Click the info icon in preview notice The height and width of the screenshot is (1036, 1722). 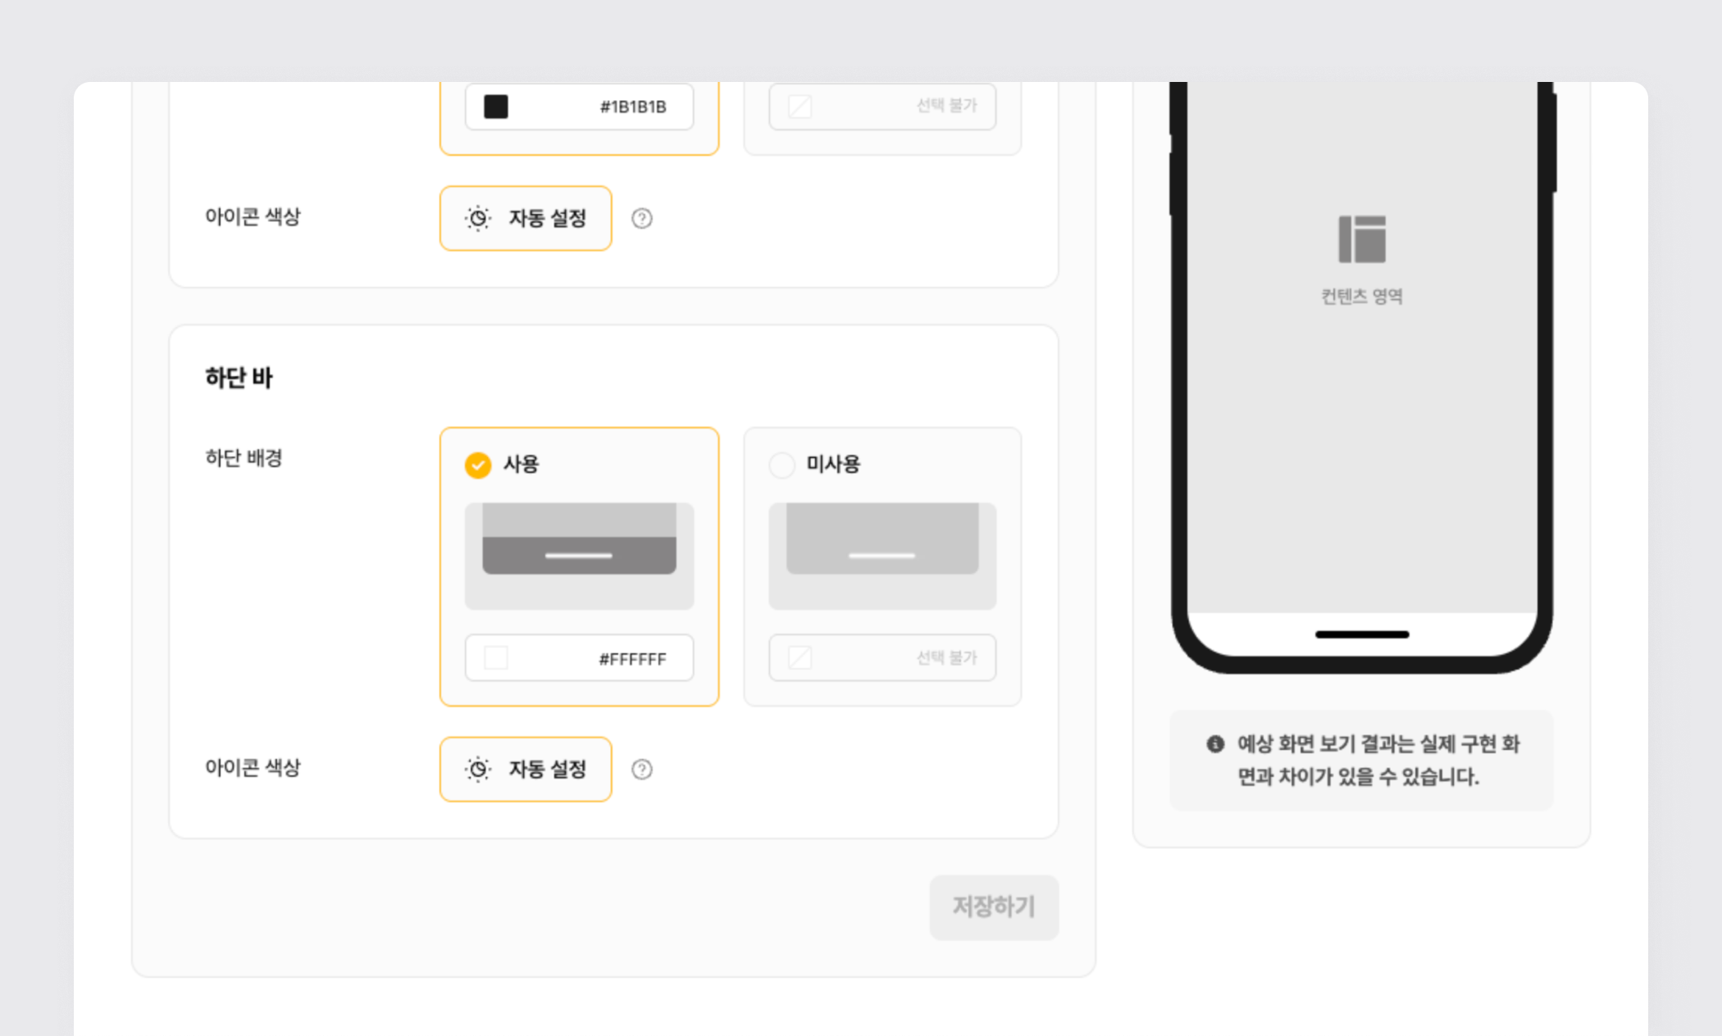coord(1215,744)
